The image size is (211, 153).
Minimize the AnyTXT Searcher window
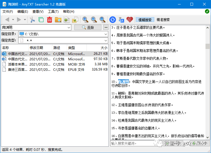pos(179,4)
